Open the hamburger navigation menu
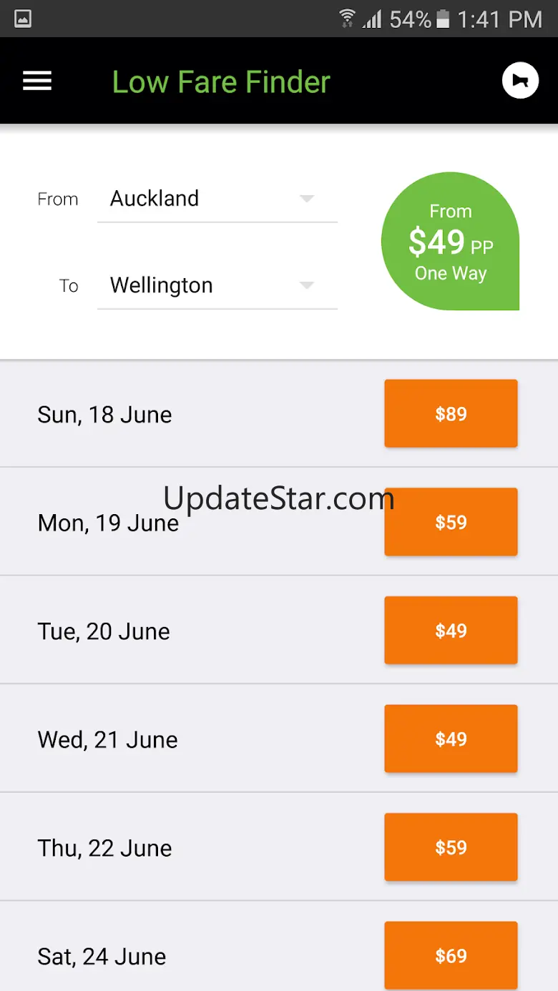The image size is (558, 991). tap(37, 81)
